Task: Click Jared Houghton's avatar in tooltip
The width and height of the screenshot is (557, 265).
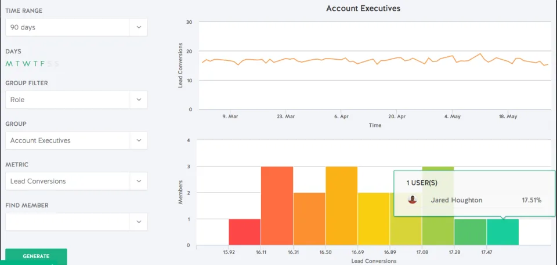Action: pyautogui.click(x=412, y=199)
